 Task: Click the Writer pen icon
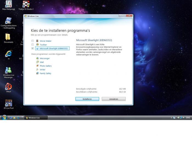(x=38, y=69)
